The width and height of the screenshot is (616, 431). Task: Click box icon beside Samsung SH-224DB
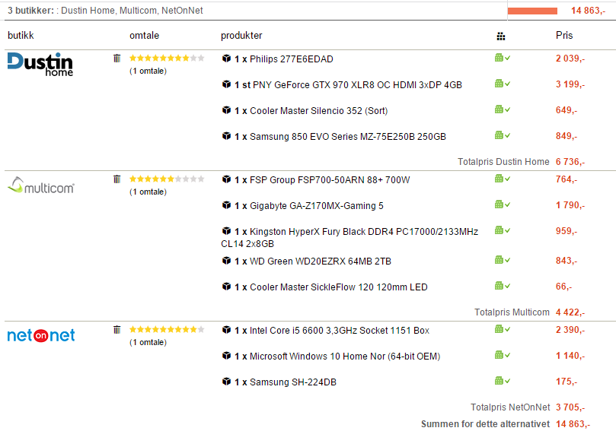coord(226,382)
